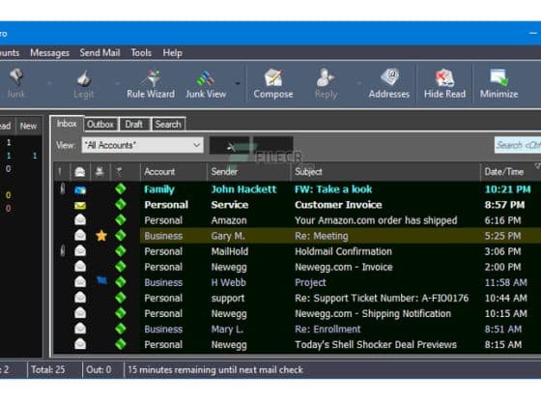Click the Out: 0 status entry
The image size is (541, 406).
99,369
